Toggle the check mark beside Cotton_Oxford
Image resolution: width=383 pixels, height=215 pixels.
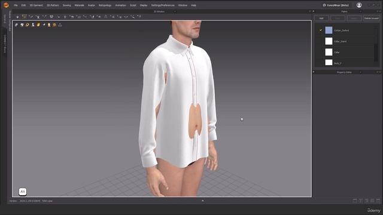(321, 30)
